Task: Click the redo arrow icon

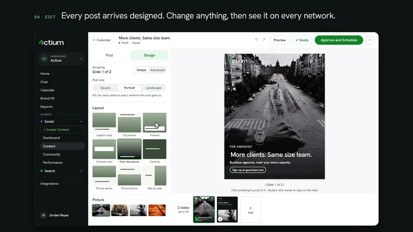Action: point(264,40)
